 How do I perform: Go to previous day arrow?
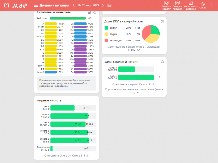coord(73,5)
